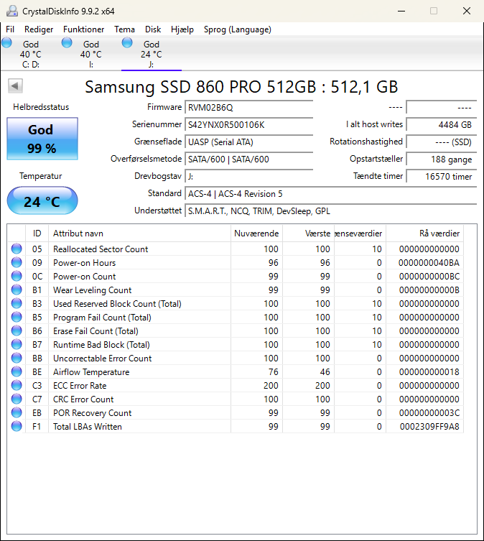
Task: Click the Understøttet features field
Action: [331, 211]
